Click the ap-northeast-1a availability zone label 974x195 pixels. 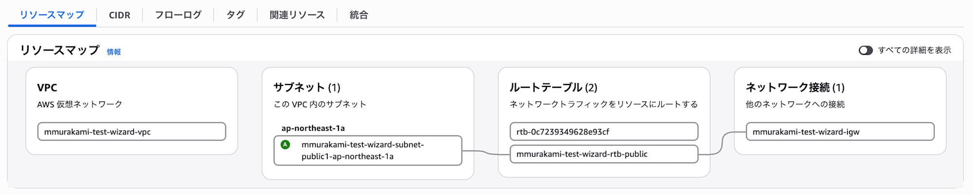pos(313,128)
